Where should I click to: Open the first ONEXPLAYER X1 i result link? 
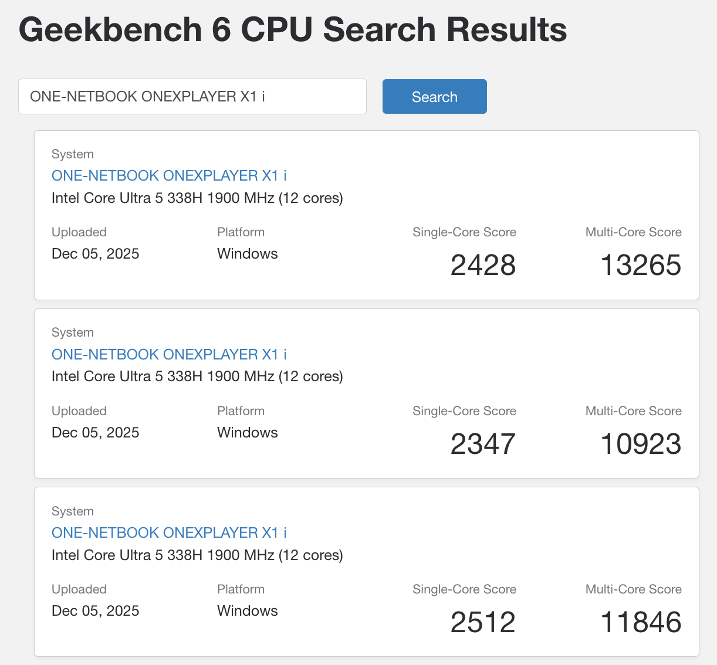[x=169, y=176]
